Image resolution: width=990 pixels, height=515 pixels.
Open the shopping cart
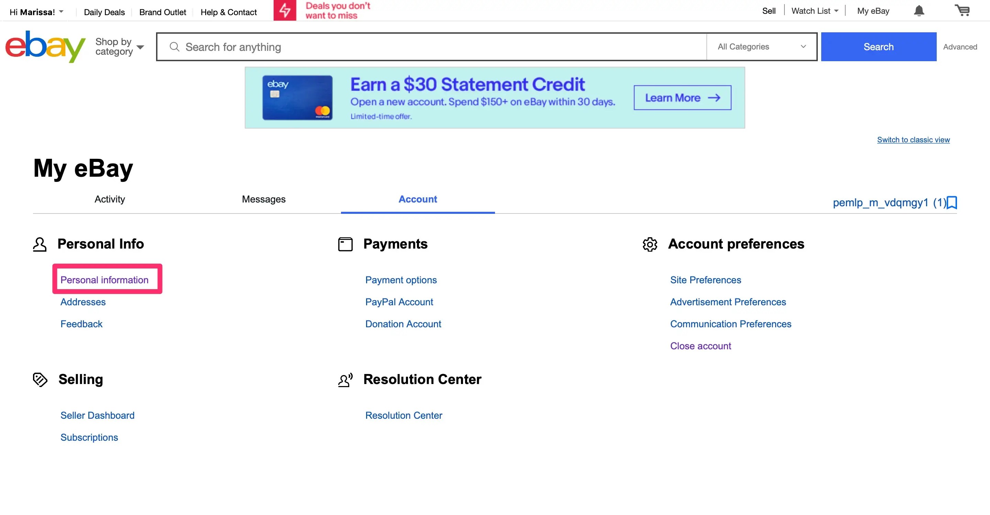coord(962,11)
